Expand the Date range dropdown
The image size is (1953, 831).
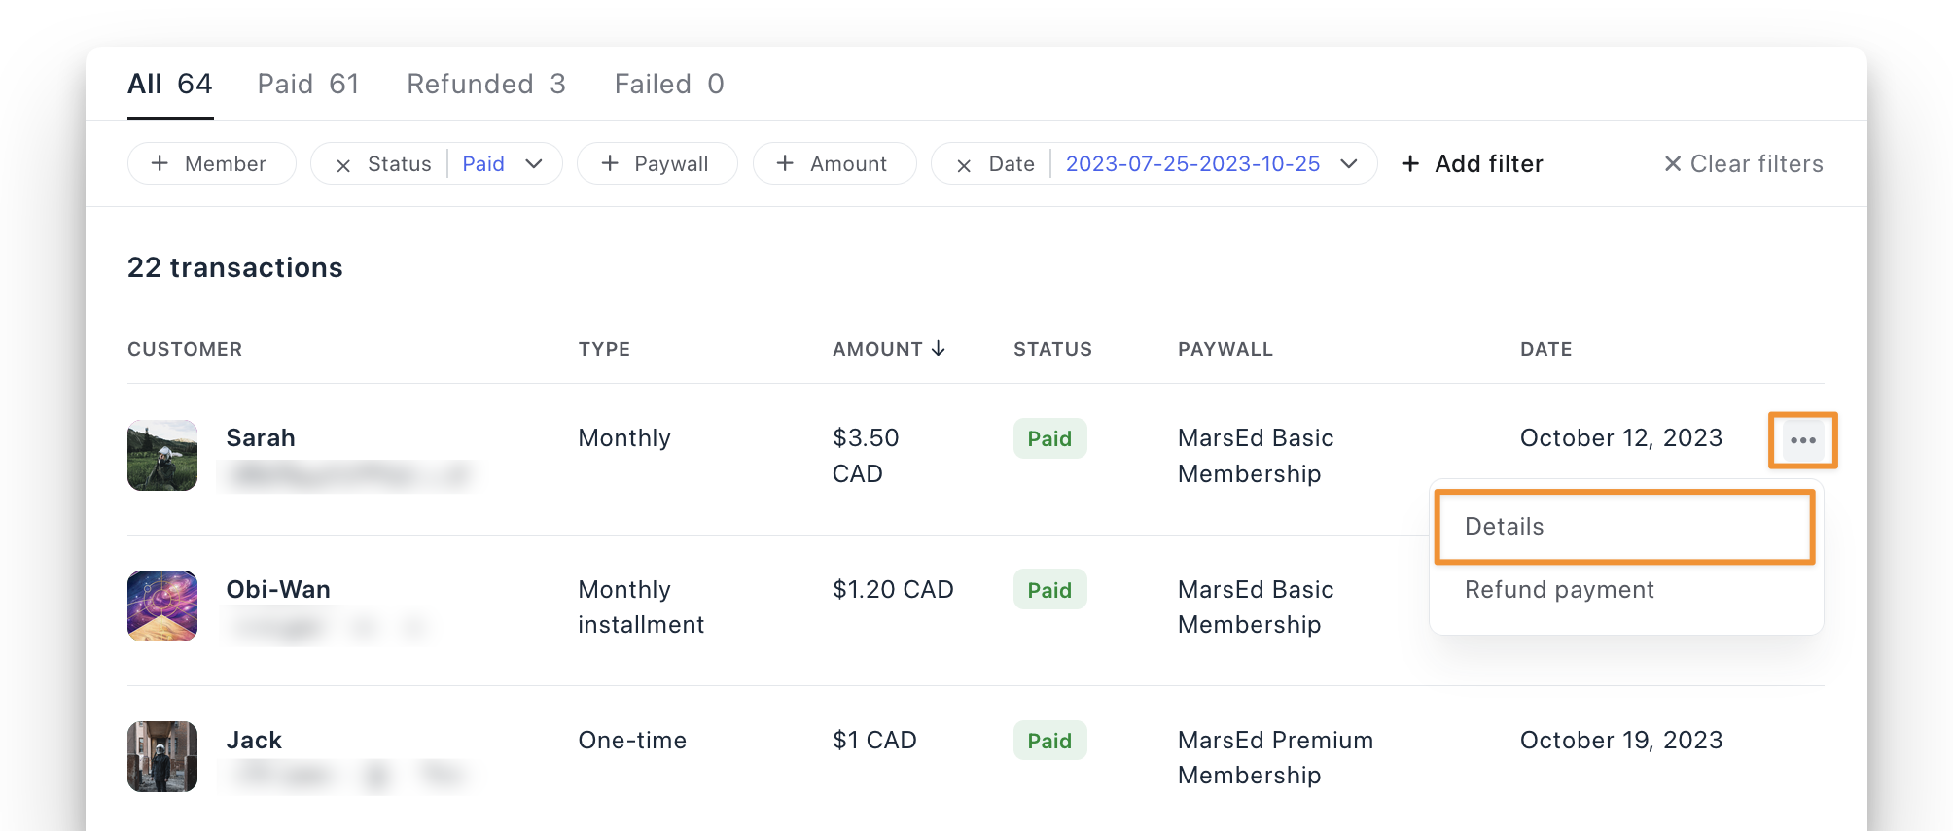tap(1350, 164)
